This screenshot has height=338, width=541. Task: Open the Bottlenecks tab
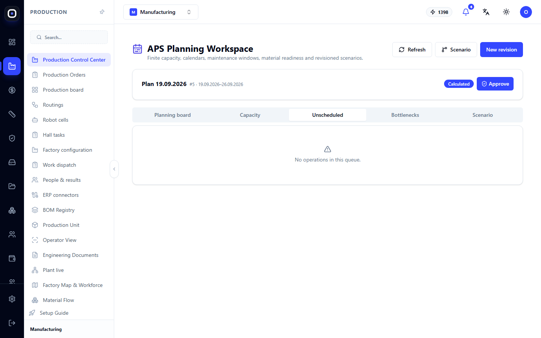tap(405, 115)
